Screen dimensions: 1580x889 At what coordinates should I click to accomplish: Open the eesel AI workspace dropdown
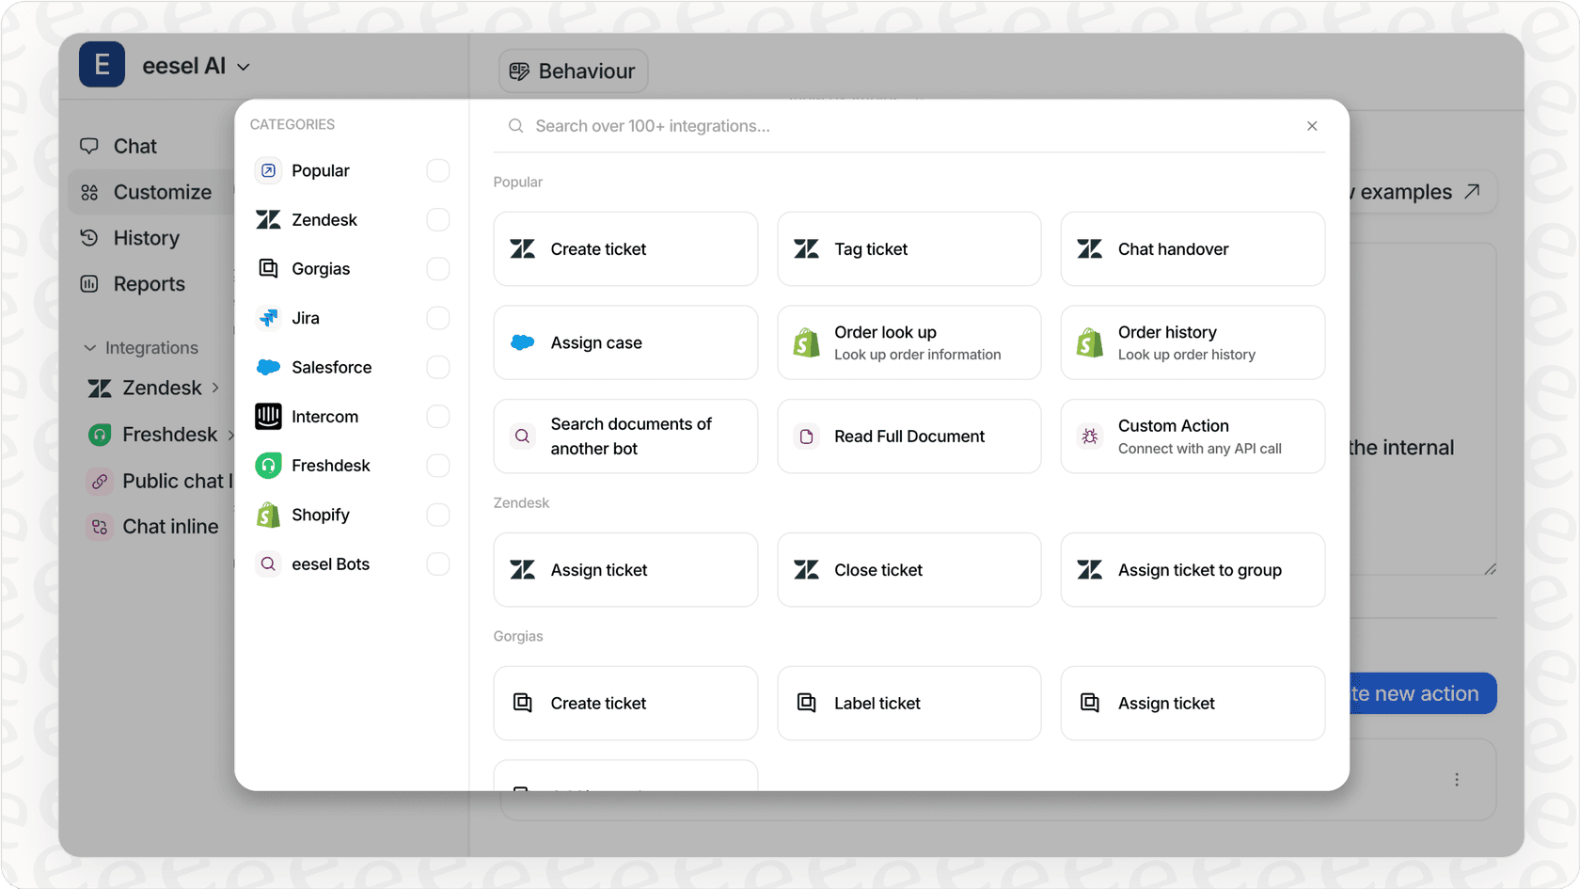click(x=243, y=66)
